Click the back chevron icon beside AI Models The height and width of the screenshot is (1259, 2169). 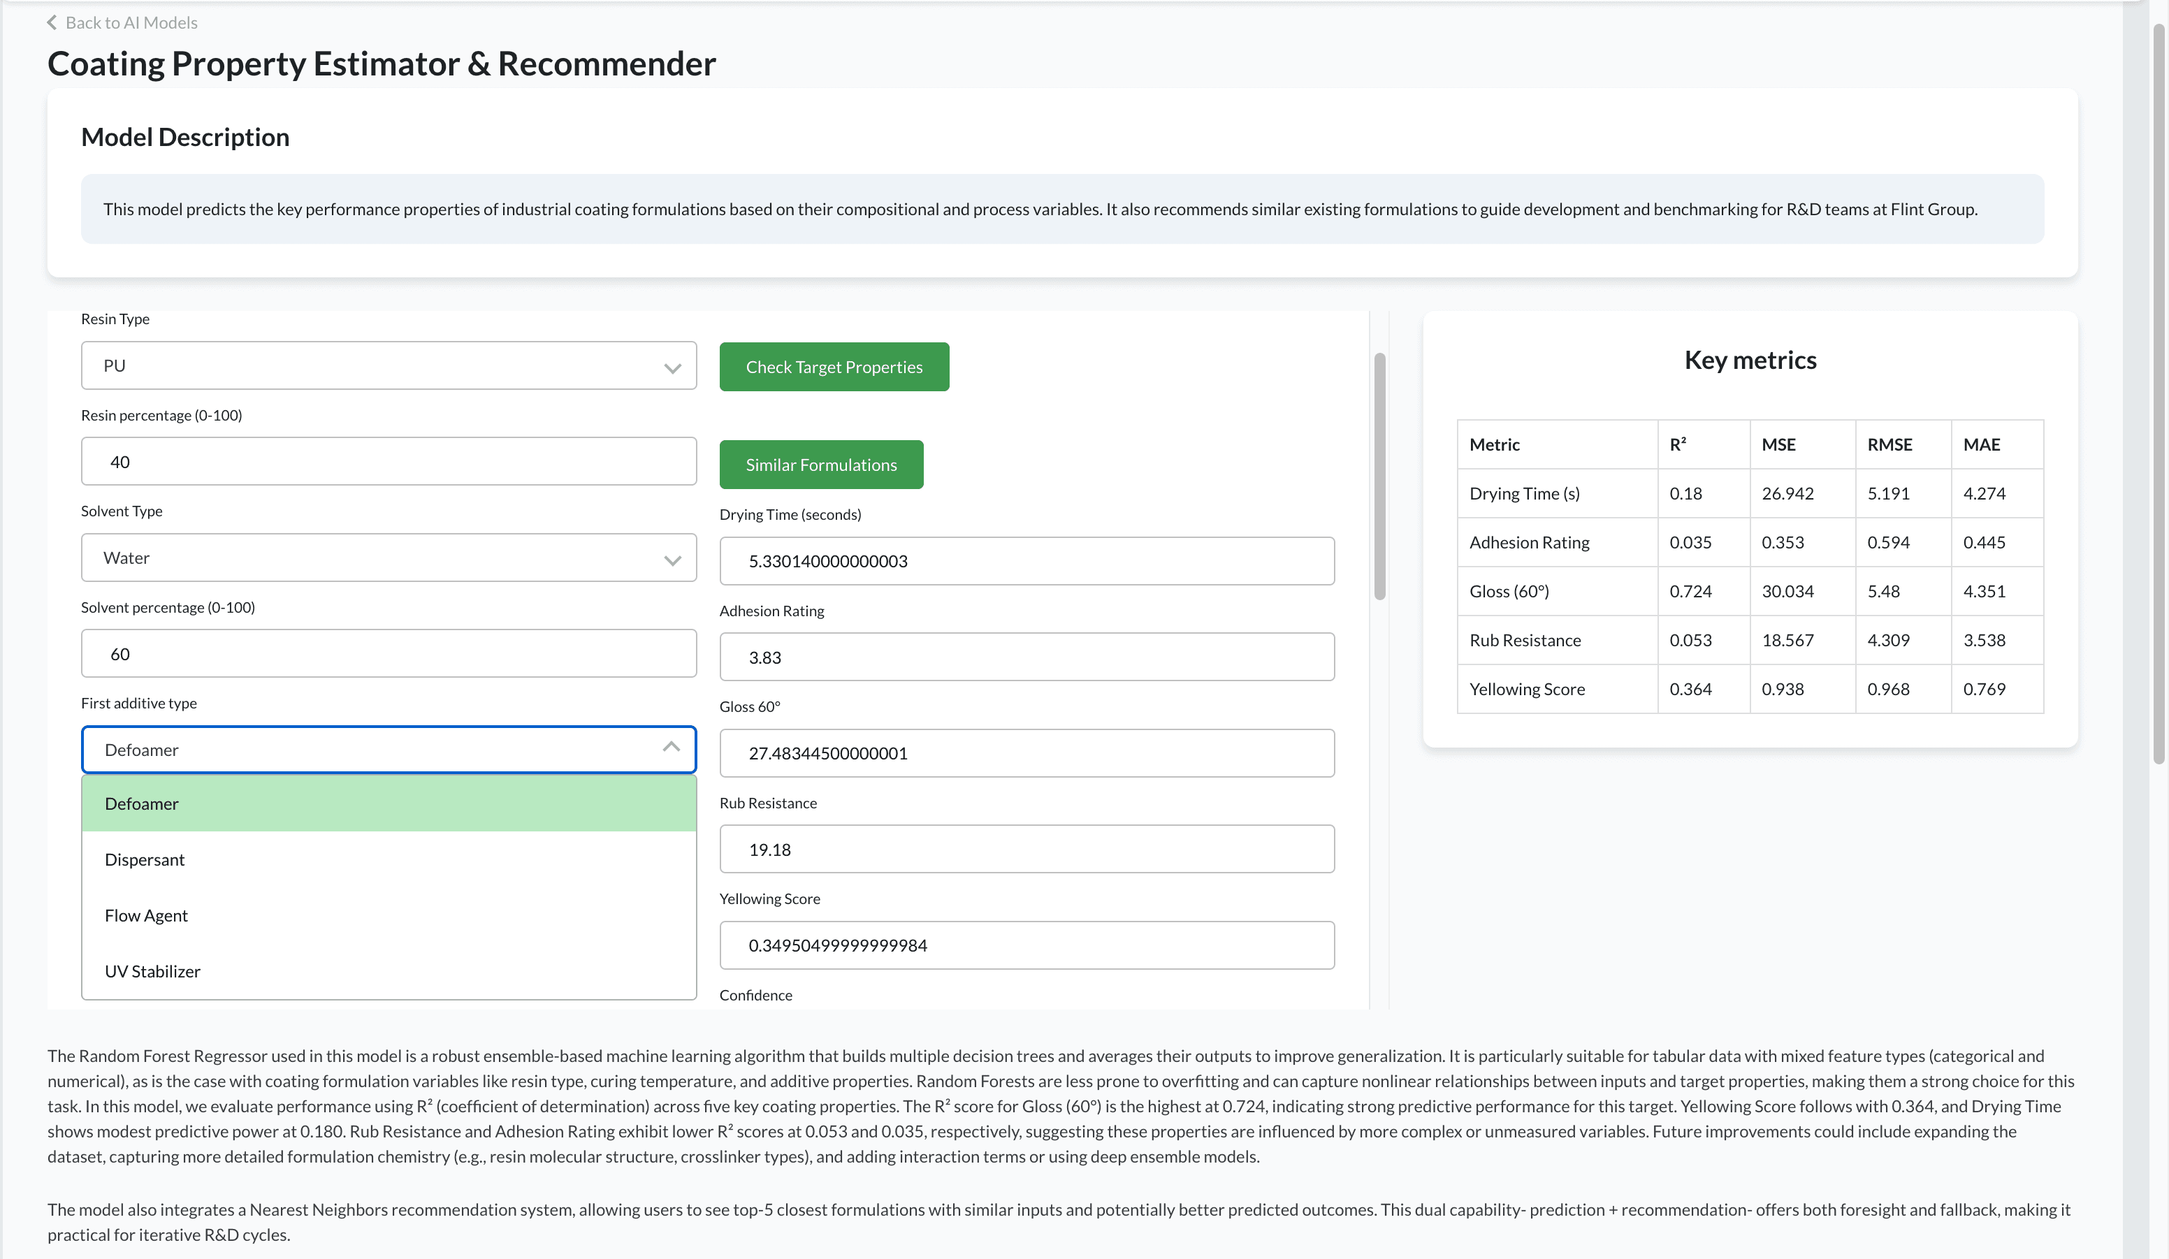51,22
